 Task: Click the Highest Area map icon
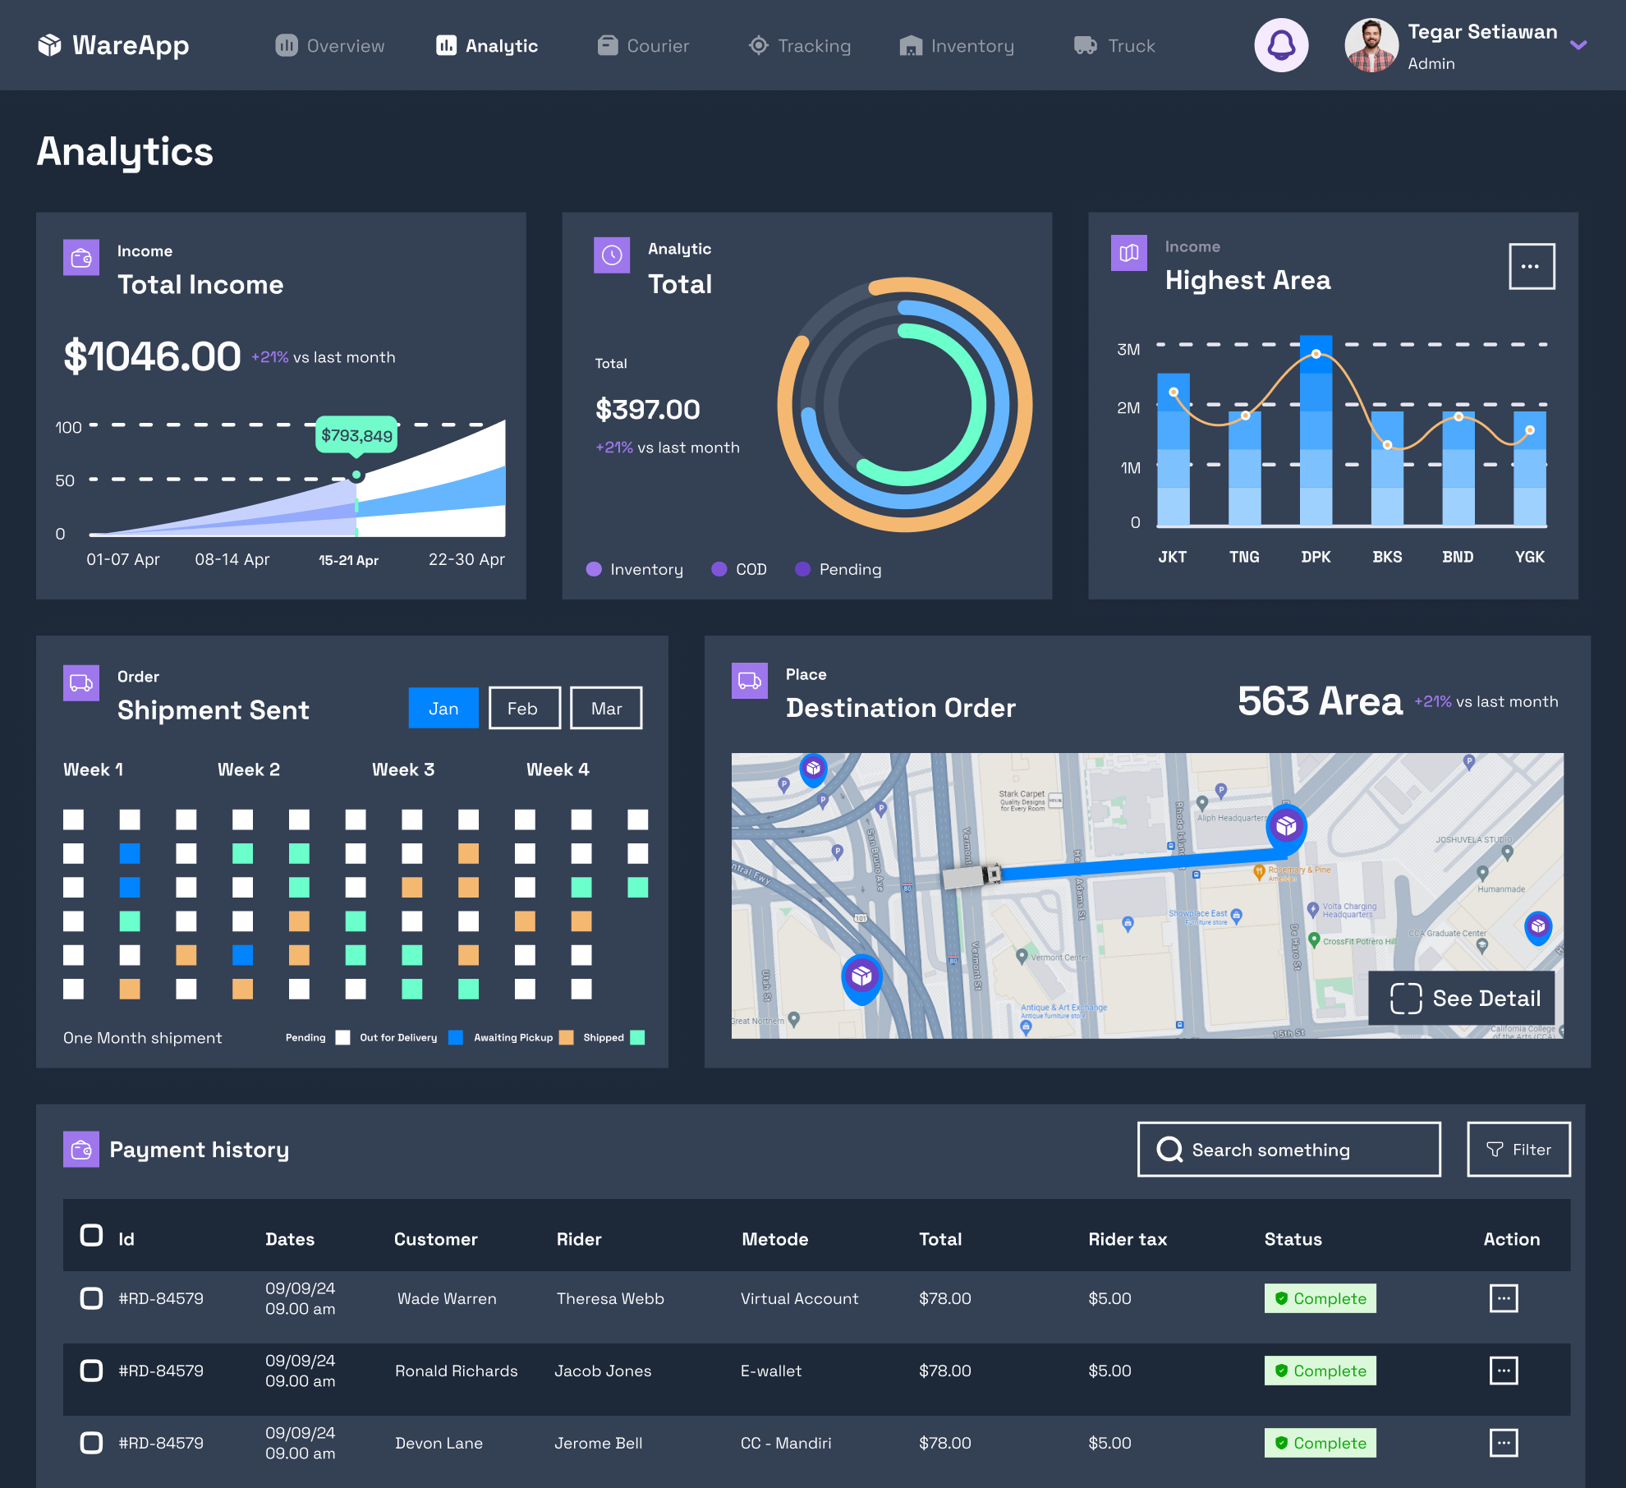coord(1129,253)
